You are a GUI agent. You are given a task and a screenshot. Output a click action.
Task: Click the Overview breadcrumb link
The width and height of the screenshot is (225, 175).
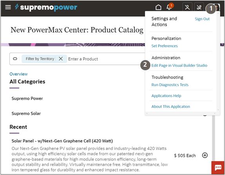pos(18,74)
